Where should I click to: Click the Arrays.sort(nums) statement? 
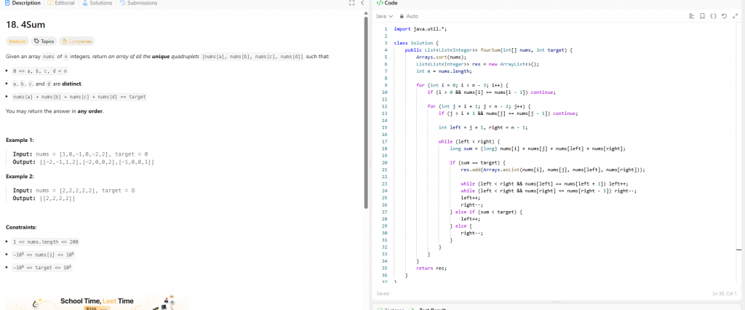click(x=442, y=57)
